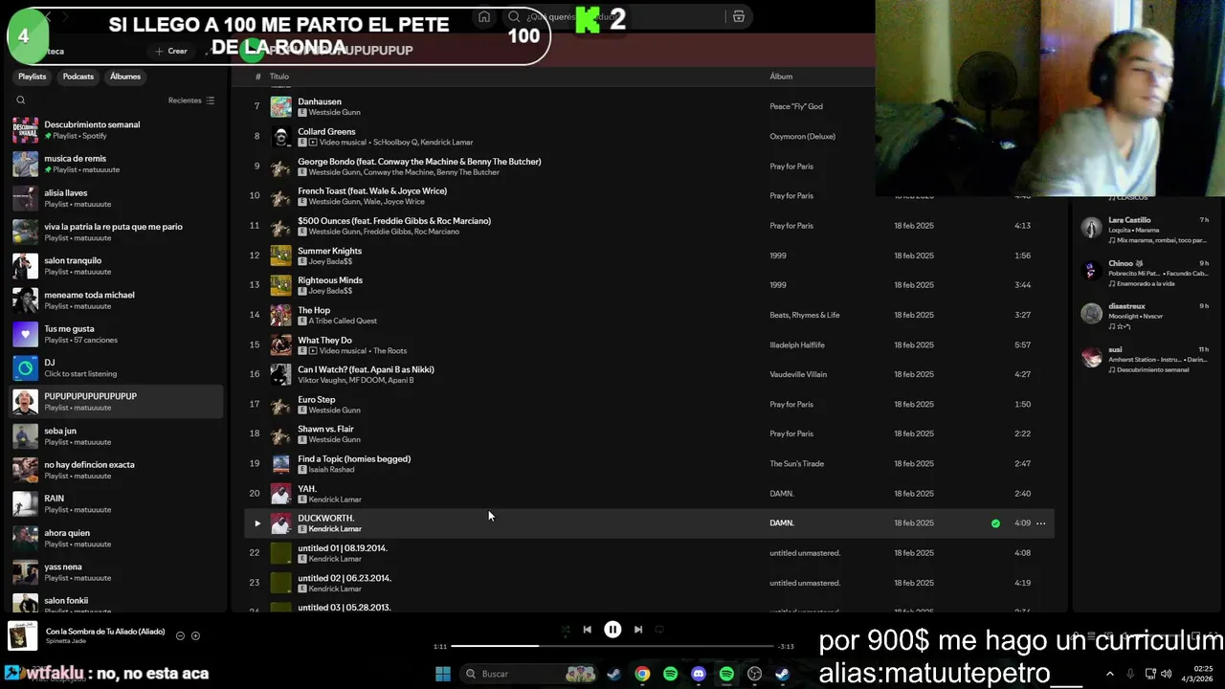Viewport: 1225px width, 689px height.
Task: Open the musica de remis playlist
Action: [x=116, y=164]
